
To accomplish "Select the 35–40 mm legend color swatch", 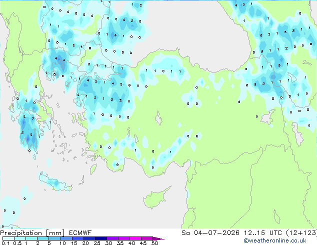I will [123, 238].
